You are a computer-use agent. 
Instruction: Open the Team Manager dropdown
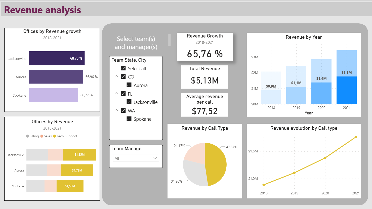(136, 158)
